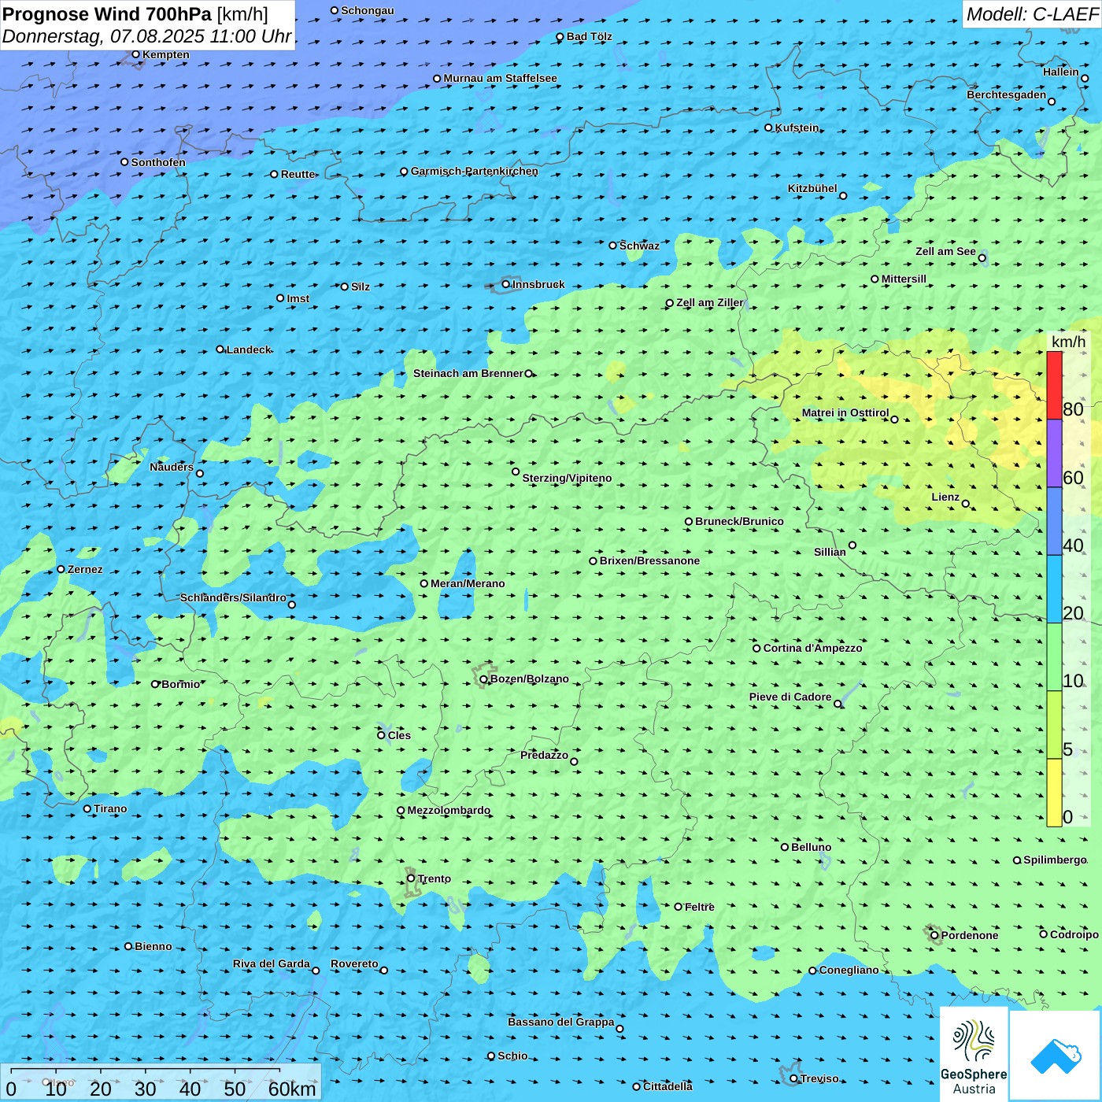Select the Bozen/Bolzano location marker
The image size is (1102, 1102).
tap(483, 679)
